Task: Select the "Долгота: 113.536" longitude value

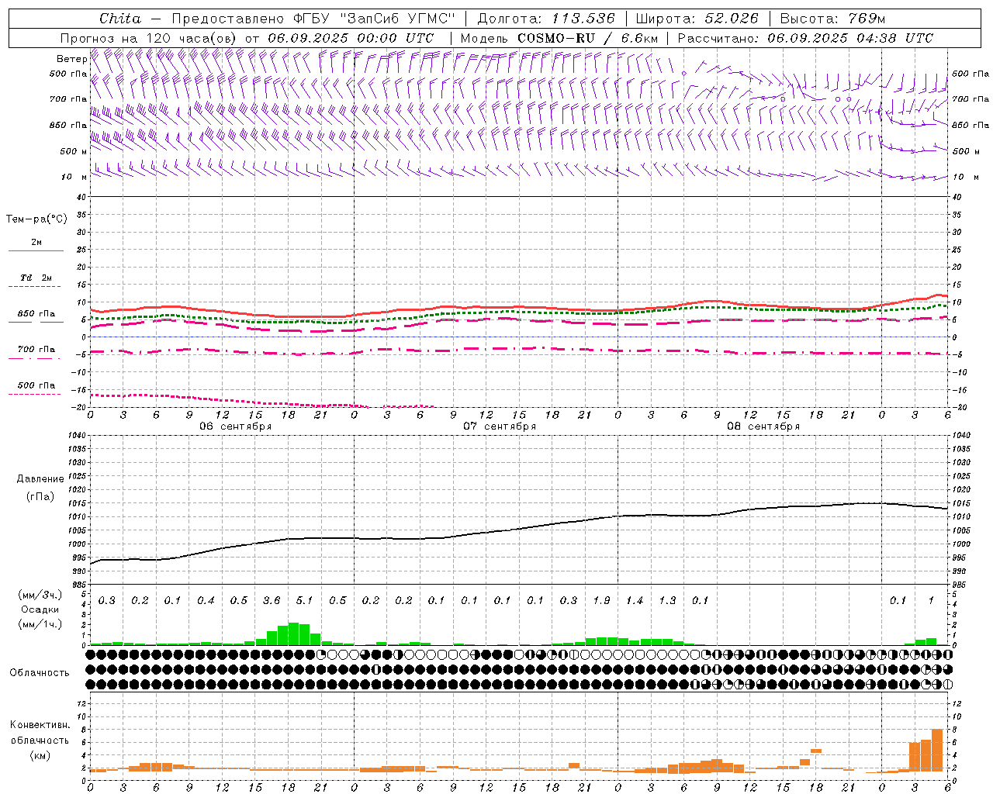Action: point(546,19)
